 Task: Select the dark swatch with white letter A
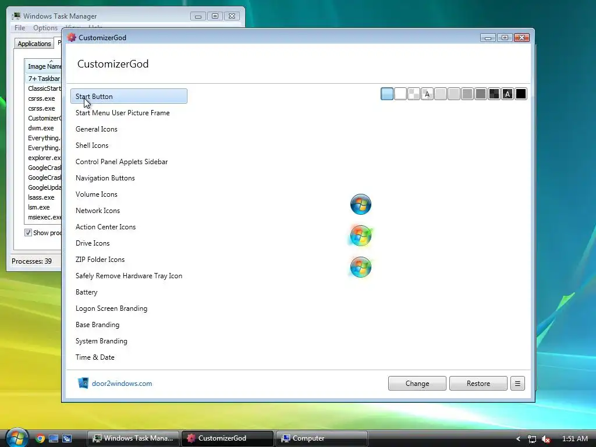click(508, 94)
